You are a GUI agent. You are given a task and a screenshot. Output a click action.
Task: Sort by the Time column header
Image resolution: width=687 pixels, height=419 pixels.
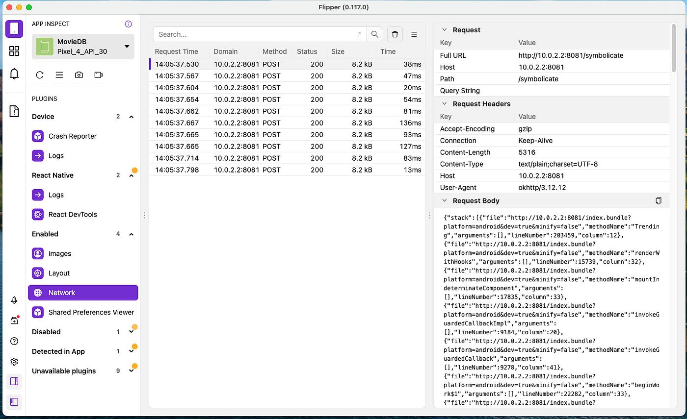pyautogui.click(x=388, y=51)
